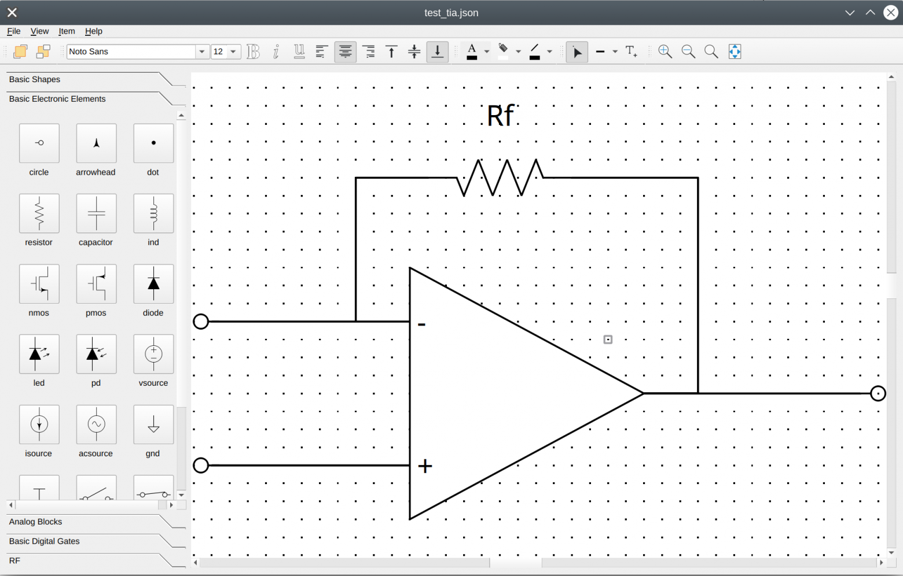Choose the diode symbol
Viewport: 903px width, 576px height.
153,284
